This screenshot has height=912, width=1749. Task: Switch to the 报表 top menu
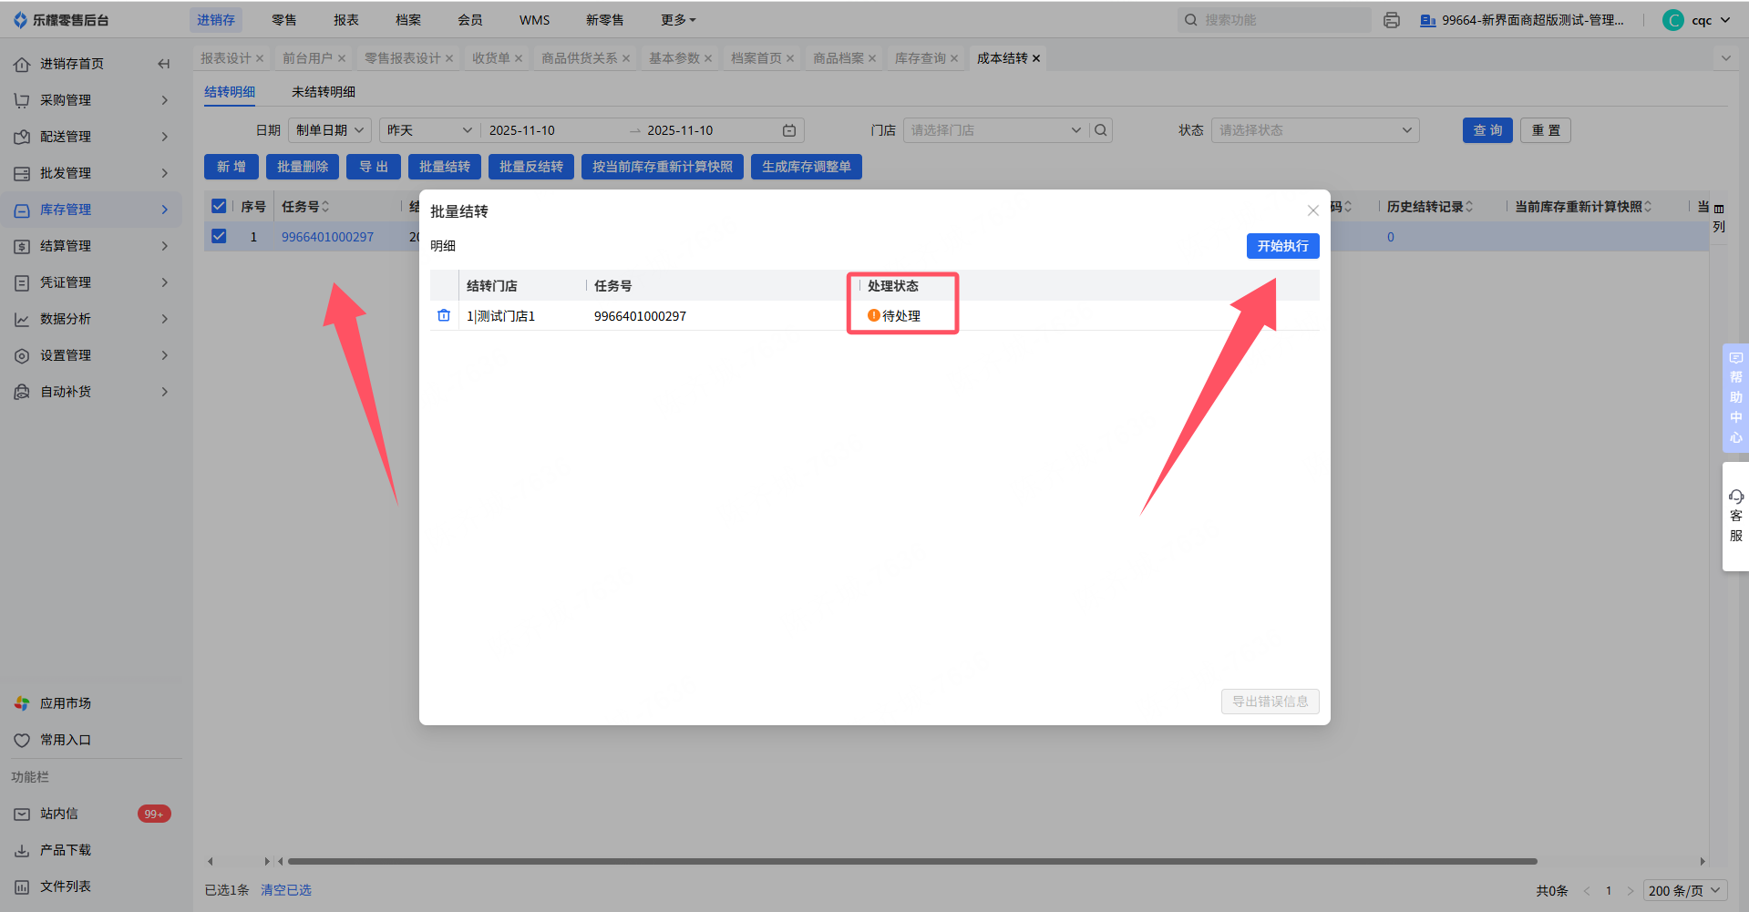click(346, 20)
